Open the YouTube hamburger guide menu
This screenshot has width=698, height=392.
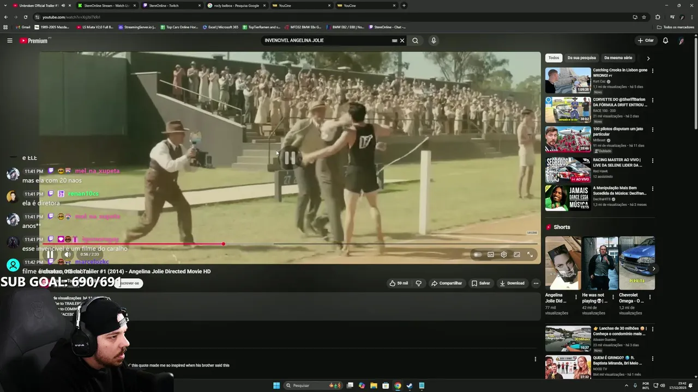point(9,40)
